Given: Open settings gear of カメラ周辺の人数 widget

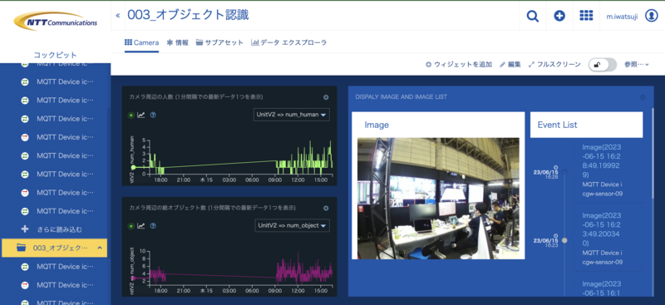Looking at the screenshot, I should tap(326, 97).
